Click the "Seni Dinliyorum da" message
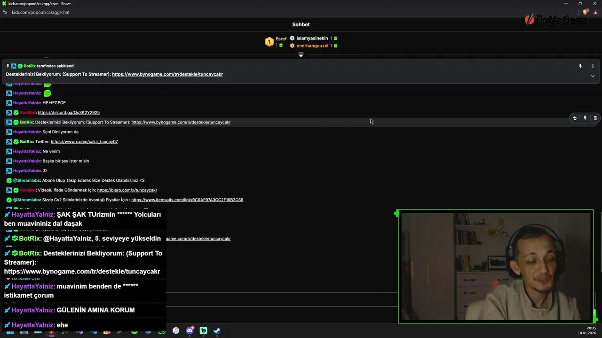 [x=61, y=132]
